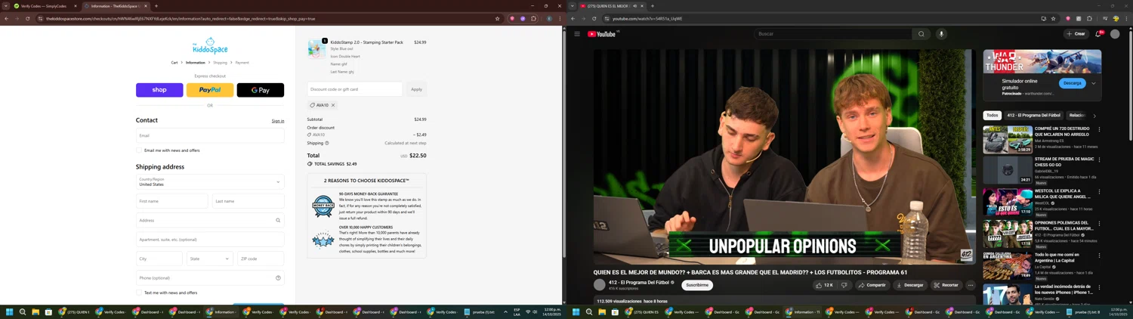The width and height of the screenshot is (1133, 319).
Task: Open extensions puzzle icon in checkout window
Action: 534,19
